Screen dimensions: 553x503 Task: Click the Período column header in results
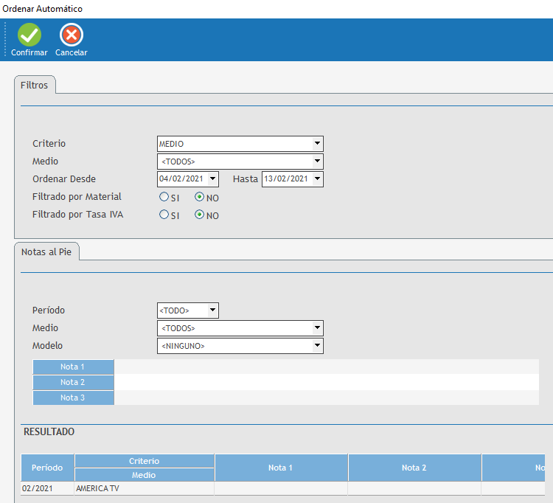click(x=47, y=468)
